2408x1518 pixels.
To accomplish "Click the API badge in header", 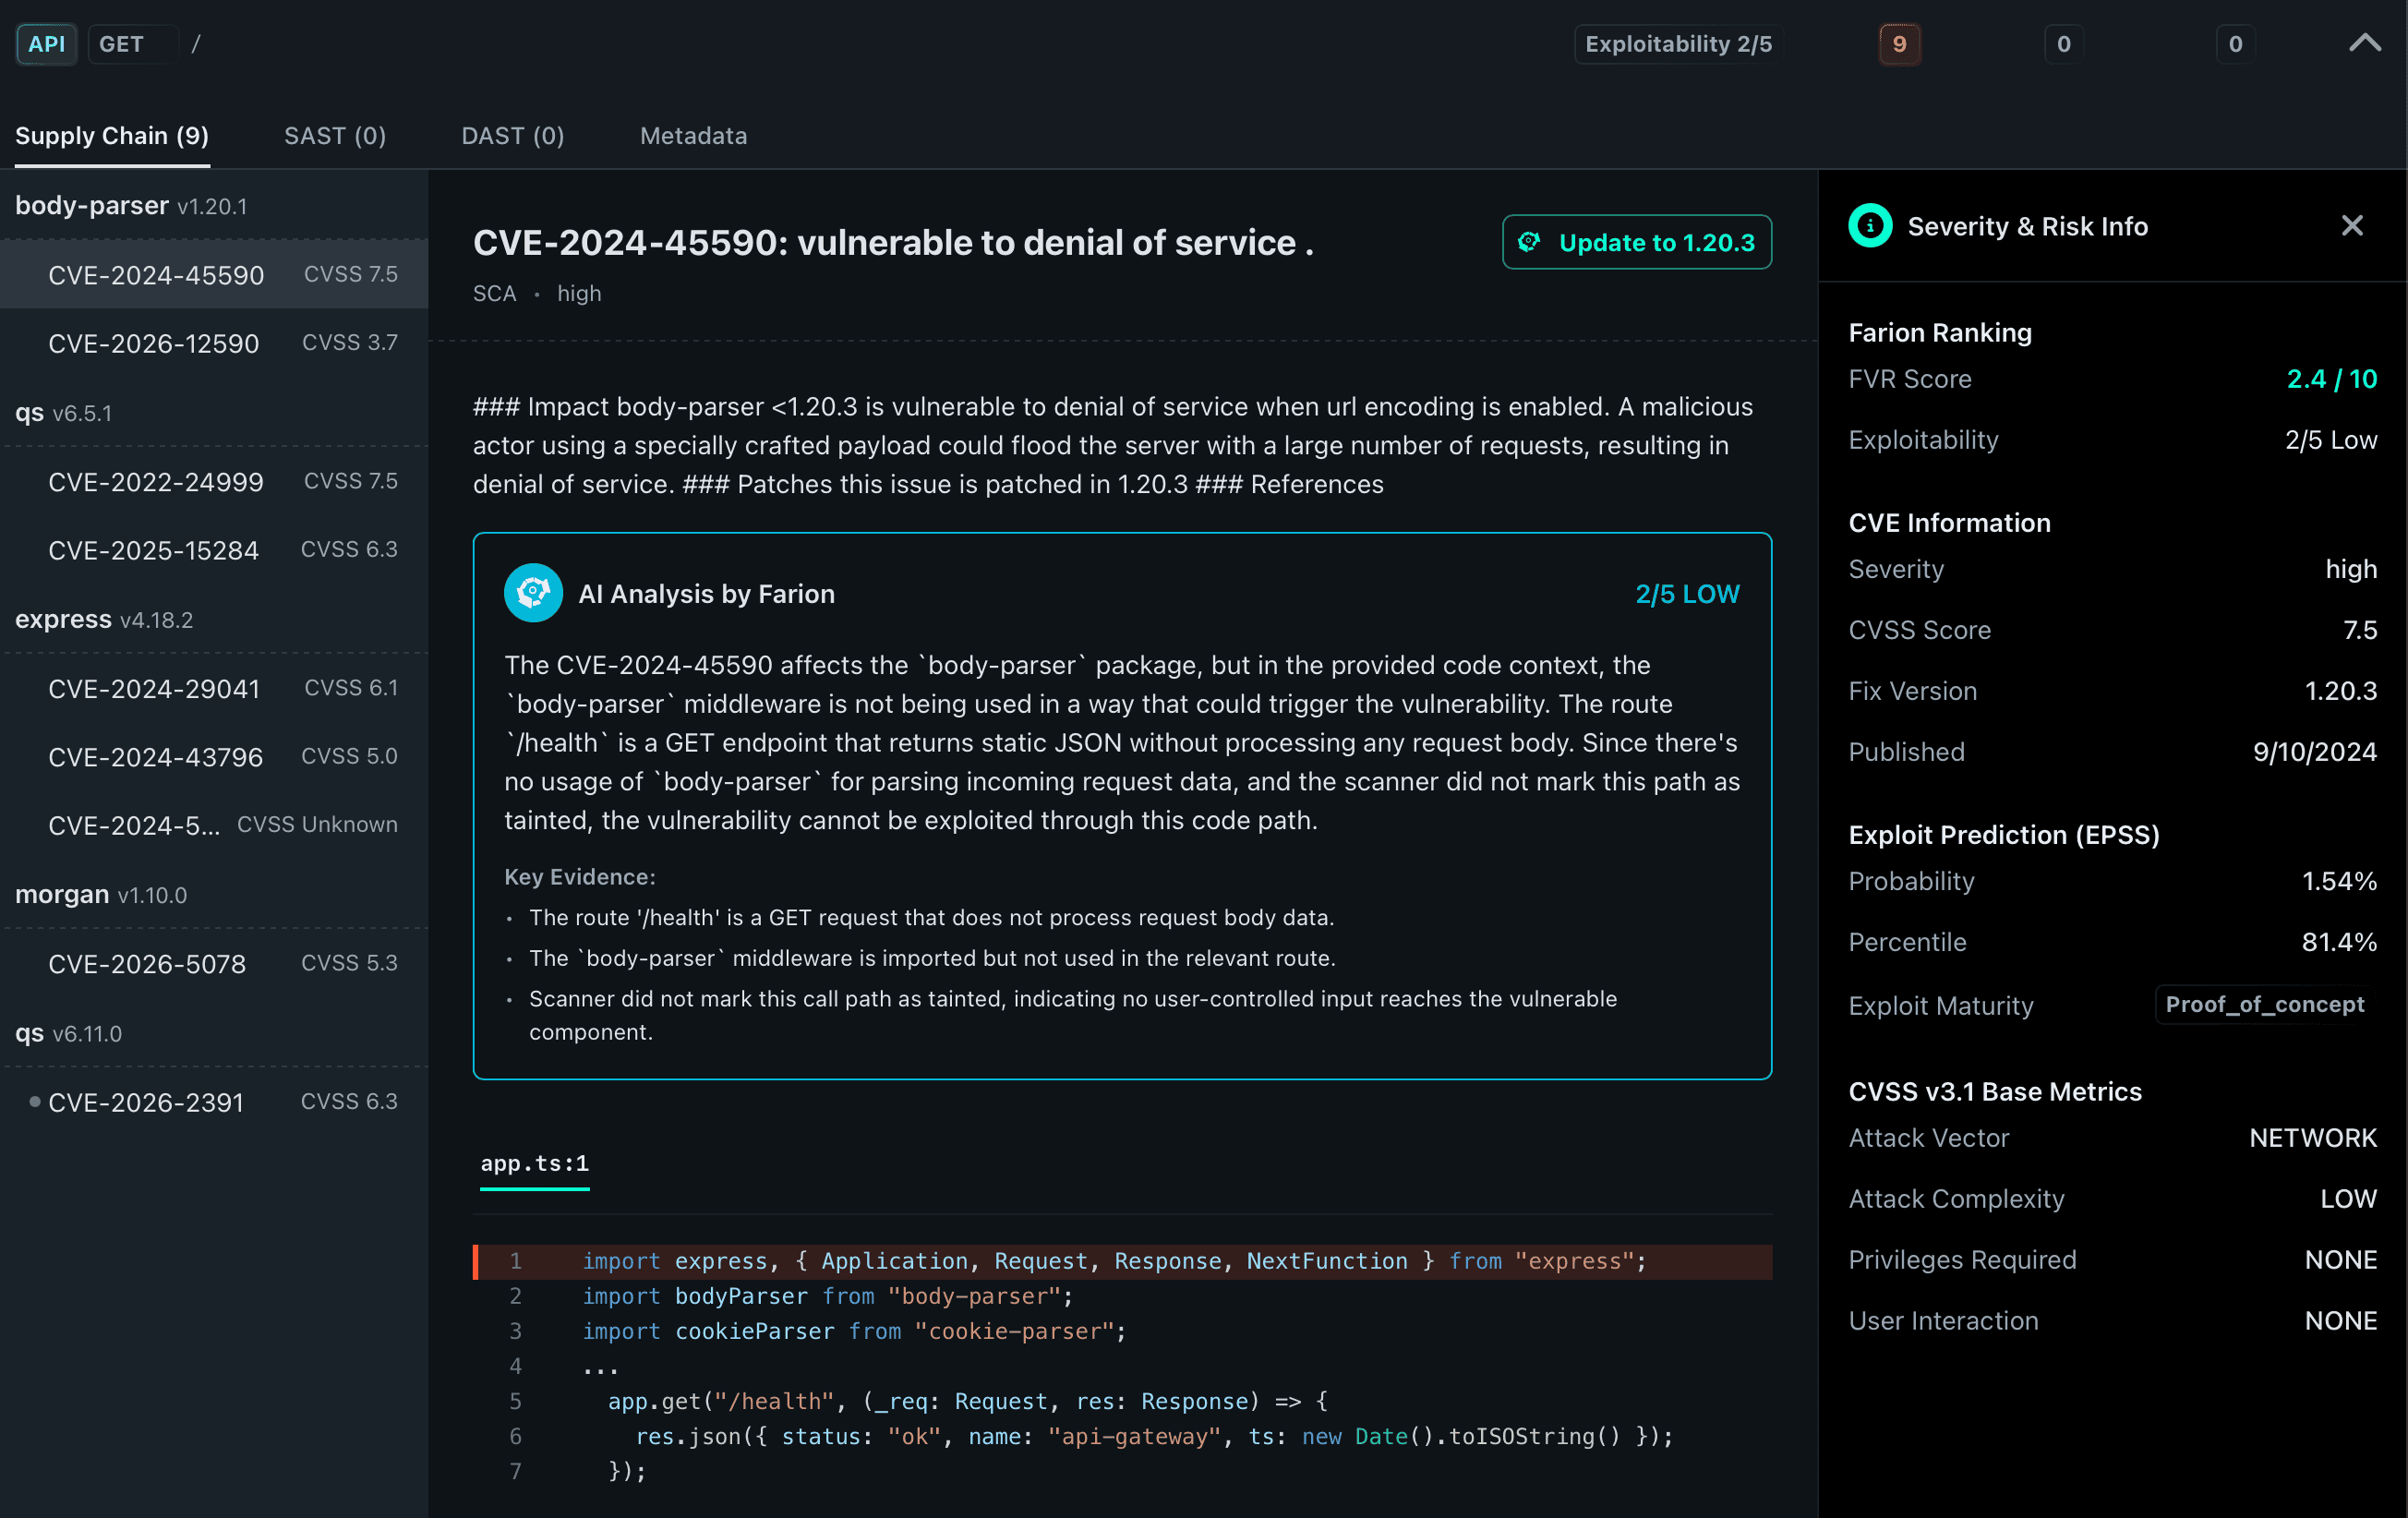I will [x=46, y=43].
